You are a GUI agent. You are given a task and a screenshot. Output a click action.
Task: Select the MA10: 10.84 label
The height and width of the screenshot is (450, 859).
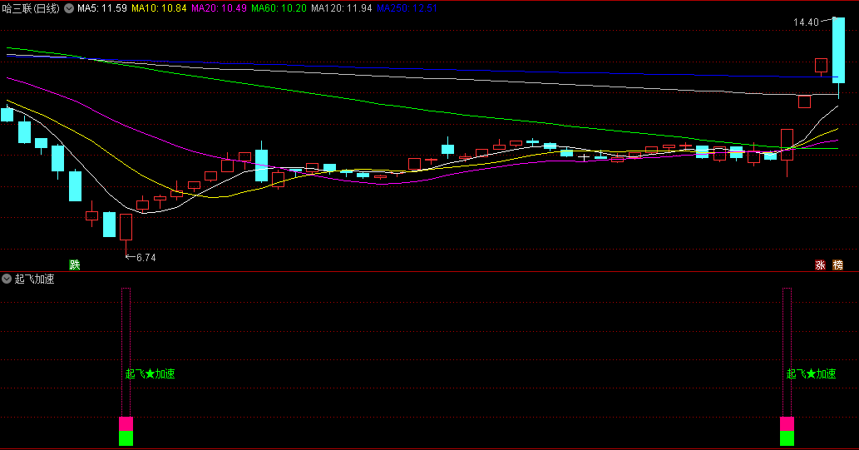point(159,8)
